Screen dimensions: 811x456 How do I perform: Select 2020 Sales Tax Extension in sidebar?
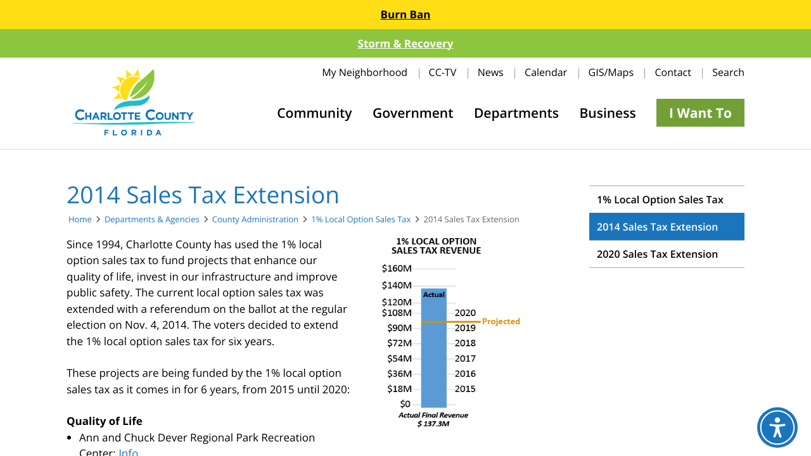click(x=657, y=254)
